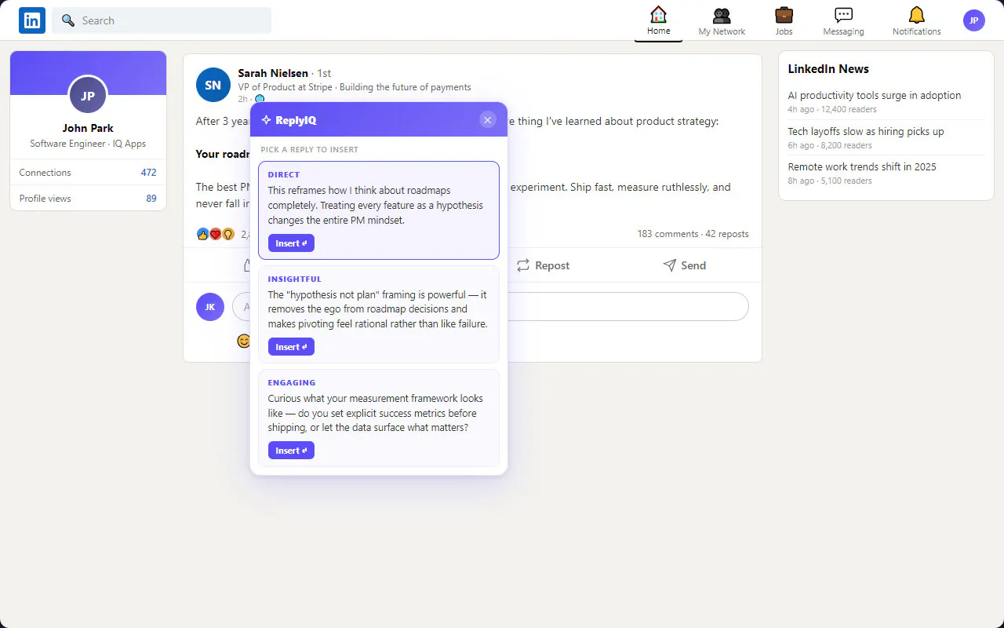Read "AI productivity tools surge in adoption" news
Image resolution: width=1004 pixels, height=628 pixels.
tap(875, 95)
